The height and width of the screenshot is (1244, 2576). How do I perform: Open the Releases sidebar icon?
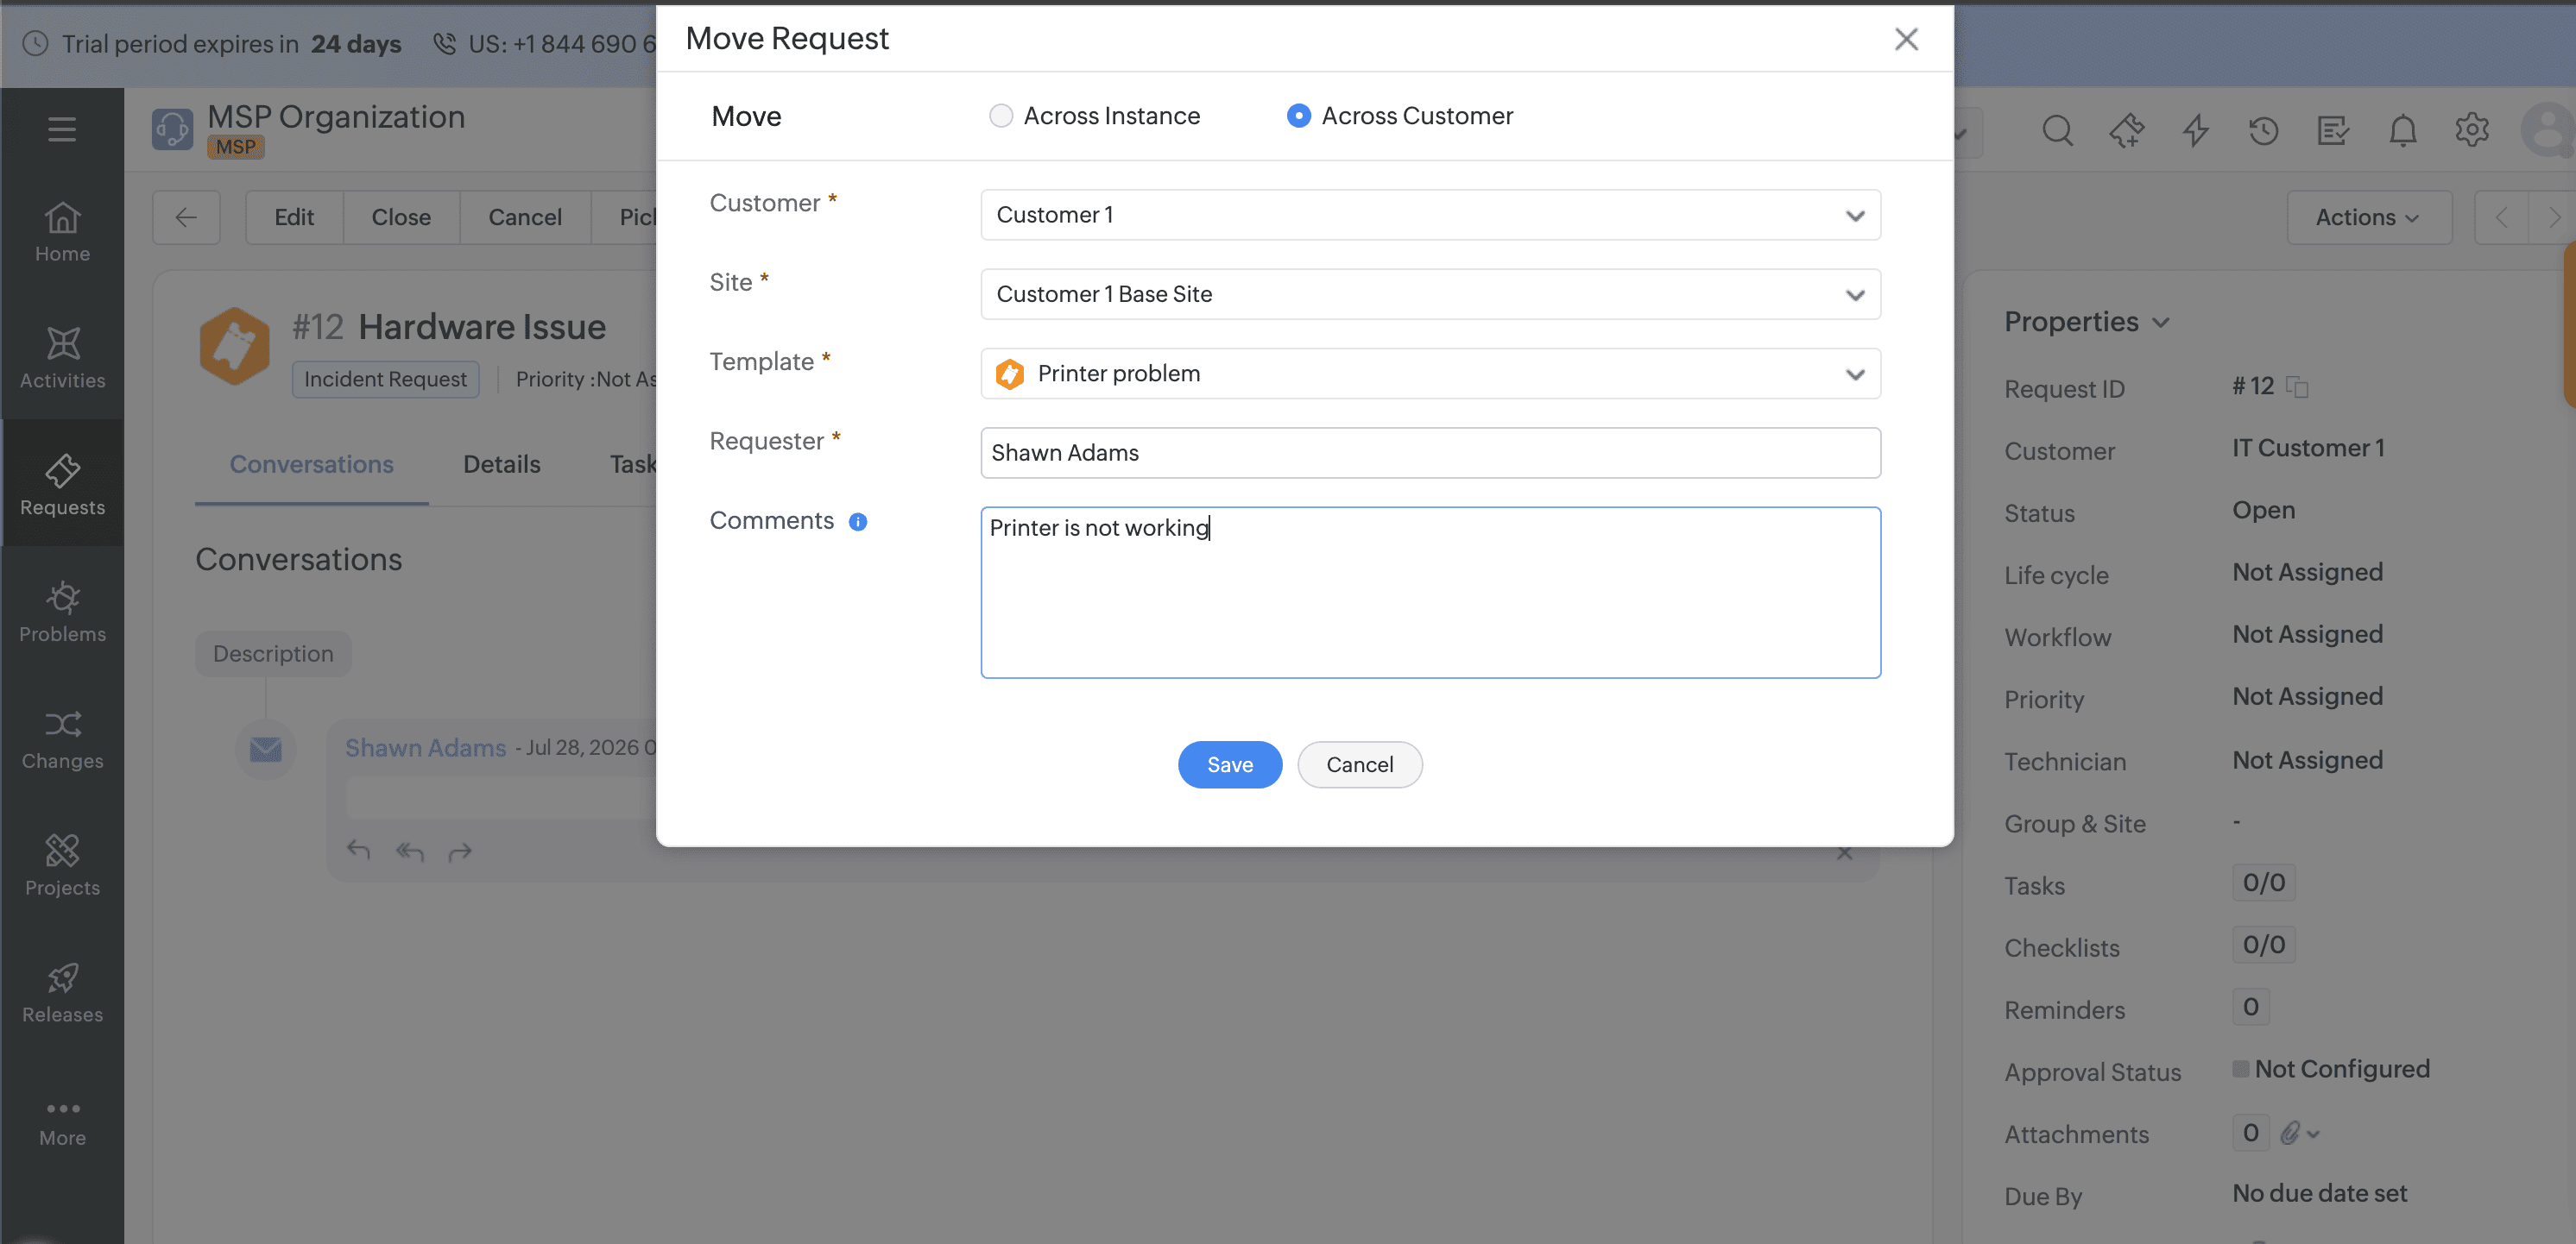click(x=62, y=992)
